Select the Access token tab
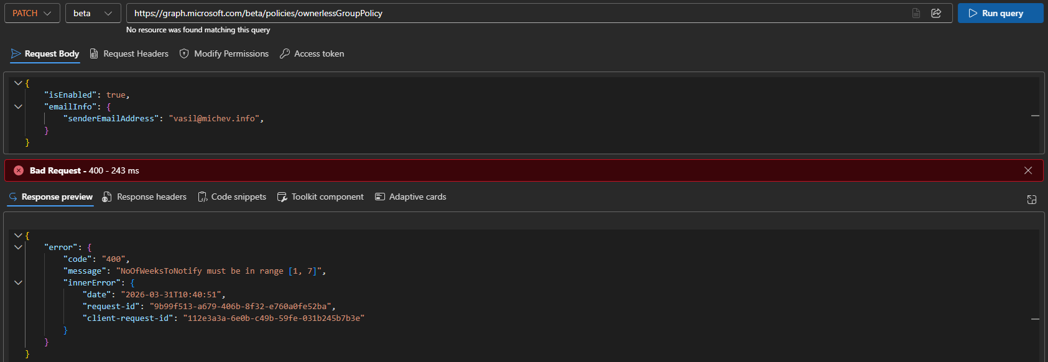The width and height of the screenshot is (1048, 362). pos(312,54)
